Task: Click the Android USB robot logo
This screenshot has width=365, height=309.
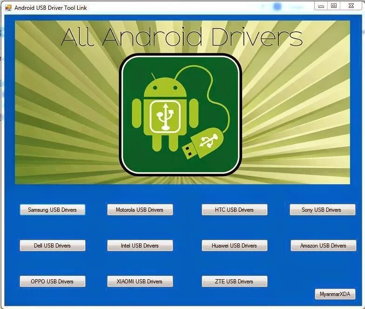Action: pyautogui.click(x=181, y=114)
